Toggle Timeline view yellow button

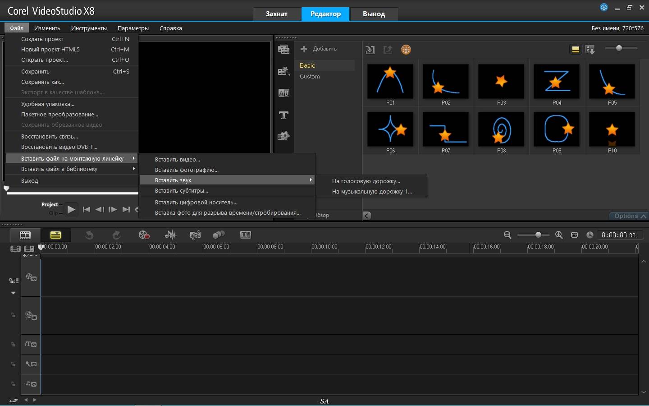tap(55, 235)
